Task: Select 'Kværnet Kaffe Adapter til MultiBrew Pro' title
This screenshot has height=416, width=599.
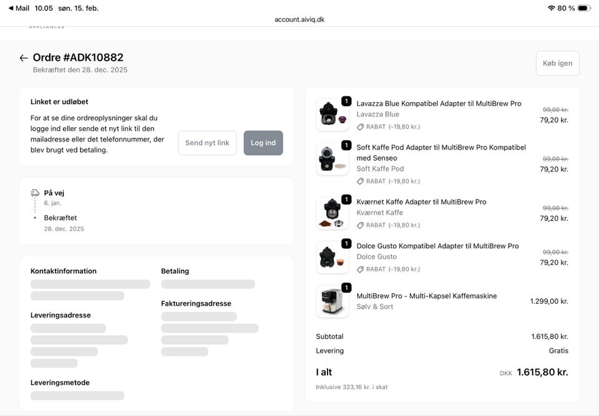Action: point(421,202)
